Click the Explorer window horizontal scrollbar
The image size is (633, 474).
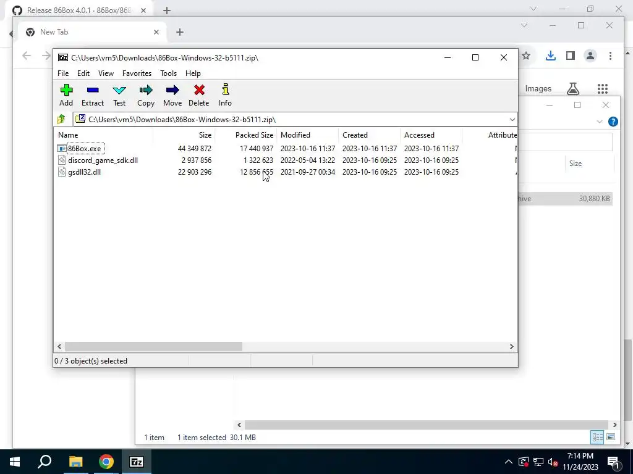[427, 425]
